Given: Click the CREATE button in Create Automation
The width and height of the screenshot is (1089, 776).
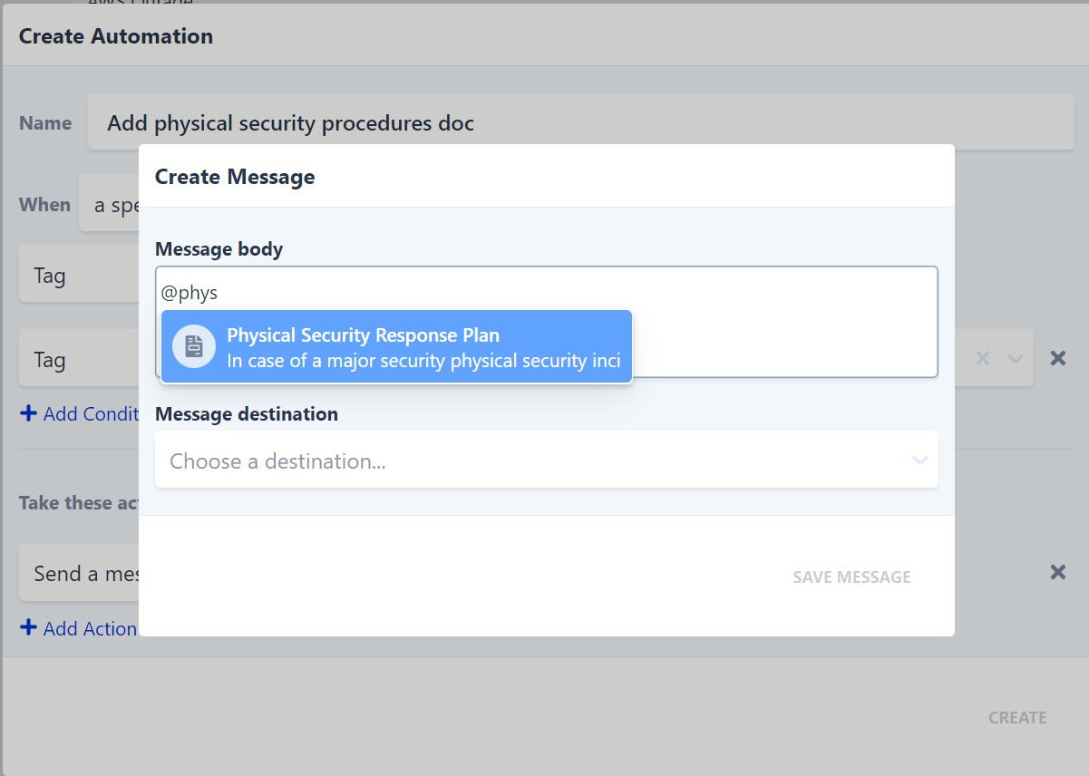Looking at the screenshot, I should pos(1016,717).
